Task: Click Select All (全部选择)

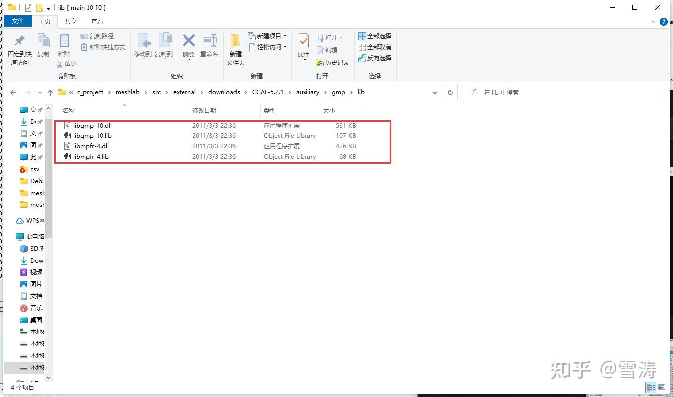Action: [x=375, y=36]
